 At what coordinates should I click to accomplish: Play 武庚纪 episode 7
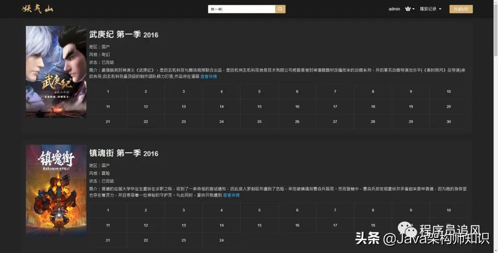pos(335,91)
